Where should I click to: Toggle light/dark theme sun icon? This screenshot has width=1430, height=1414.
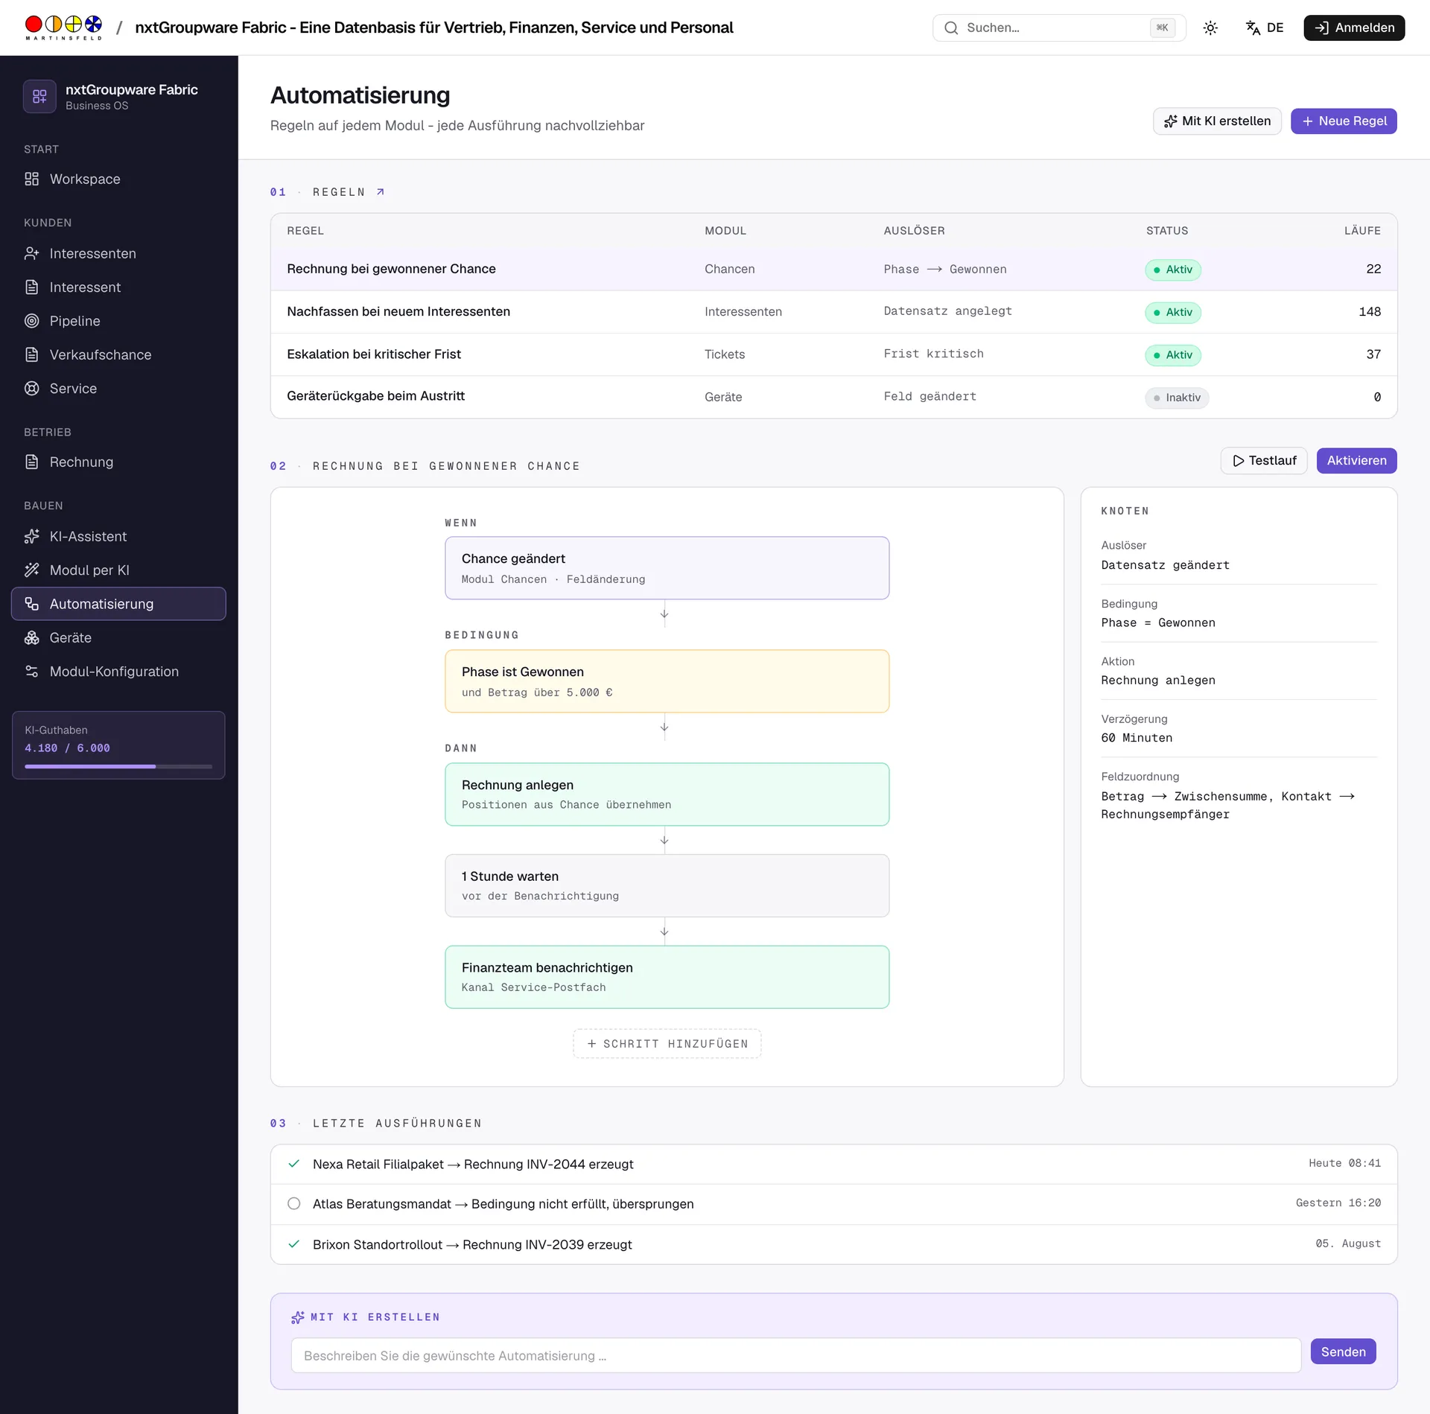[x=1210, y=28]
